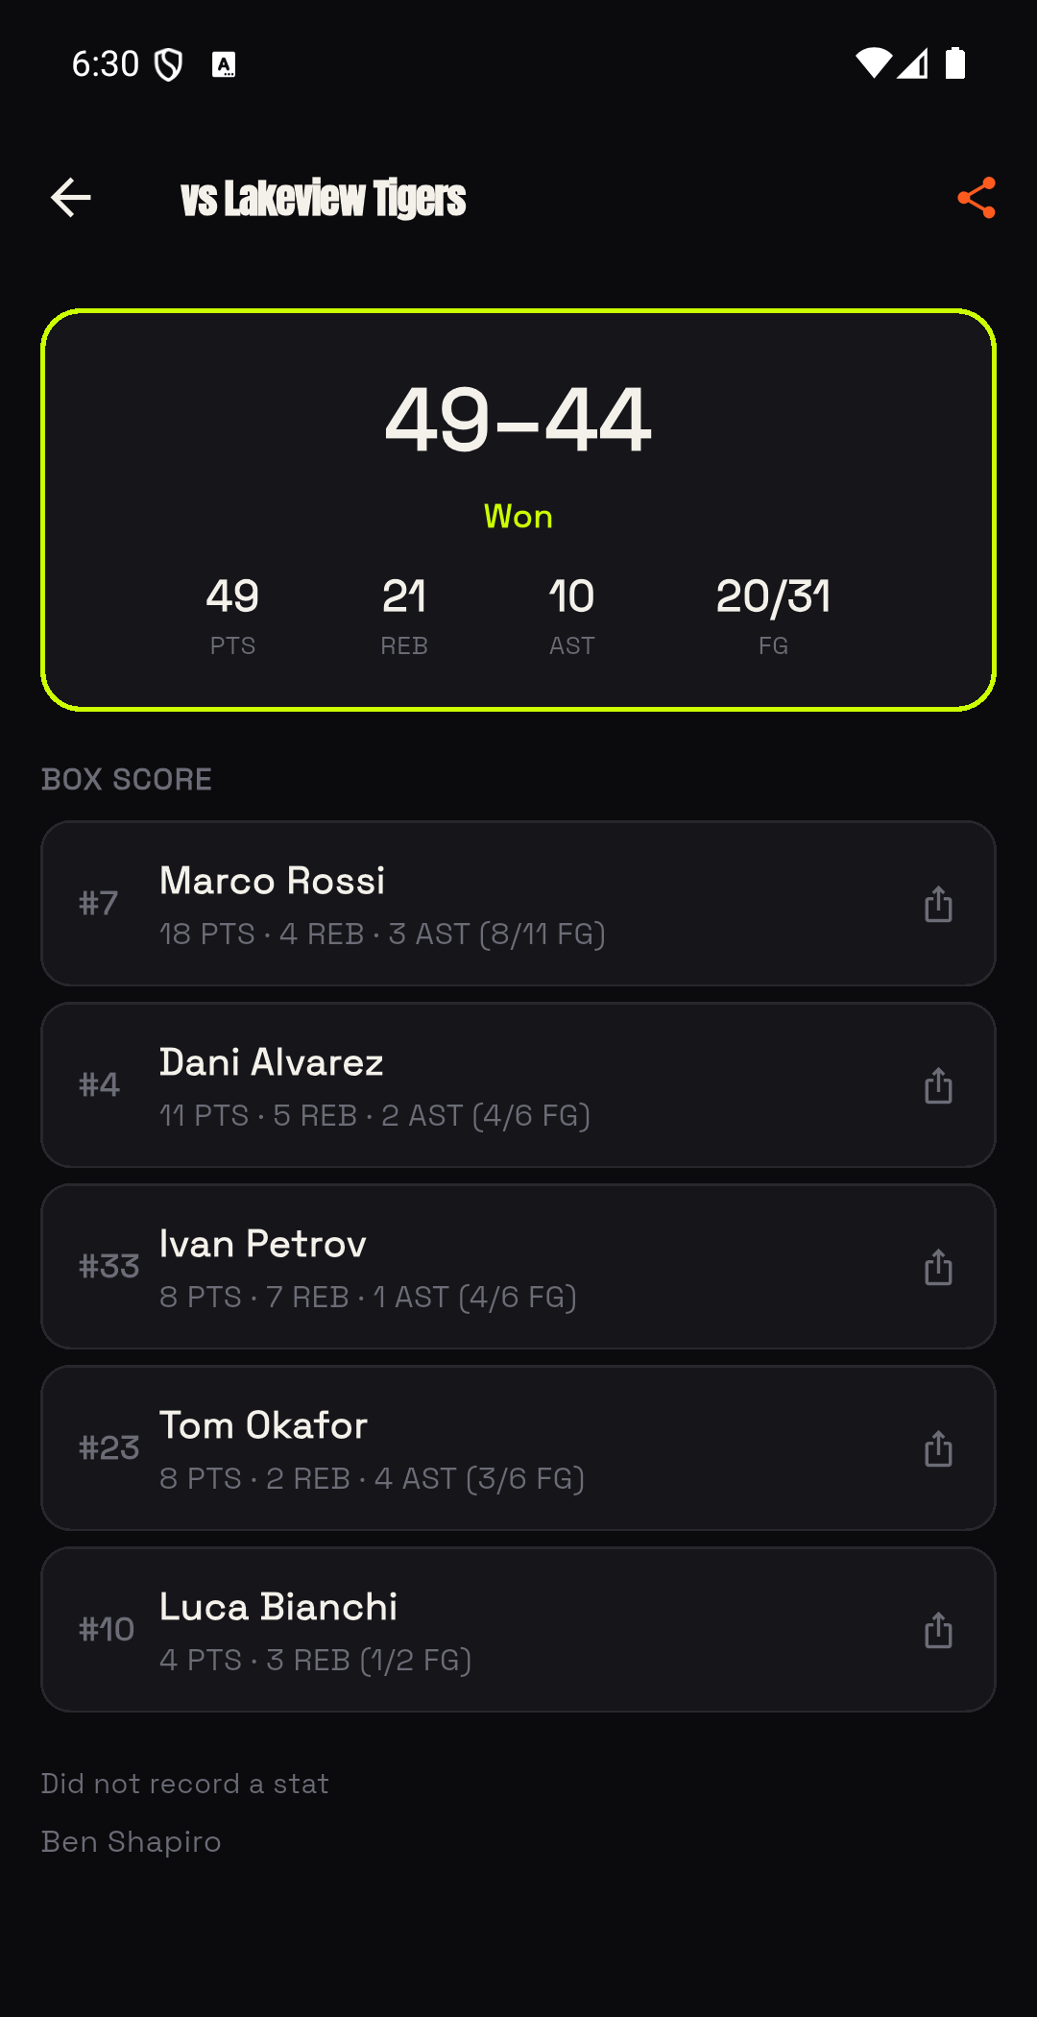Select Tom Okafor #23 row
The width and height of the screenshot is (1037, 2017).
click(518, 1448)
